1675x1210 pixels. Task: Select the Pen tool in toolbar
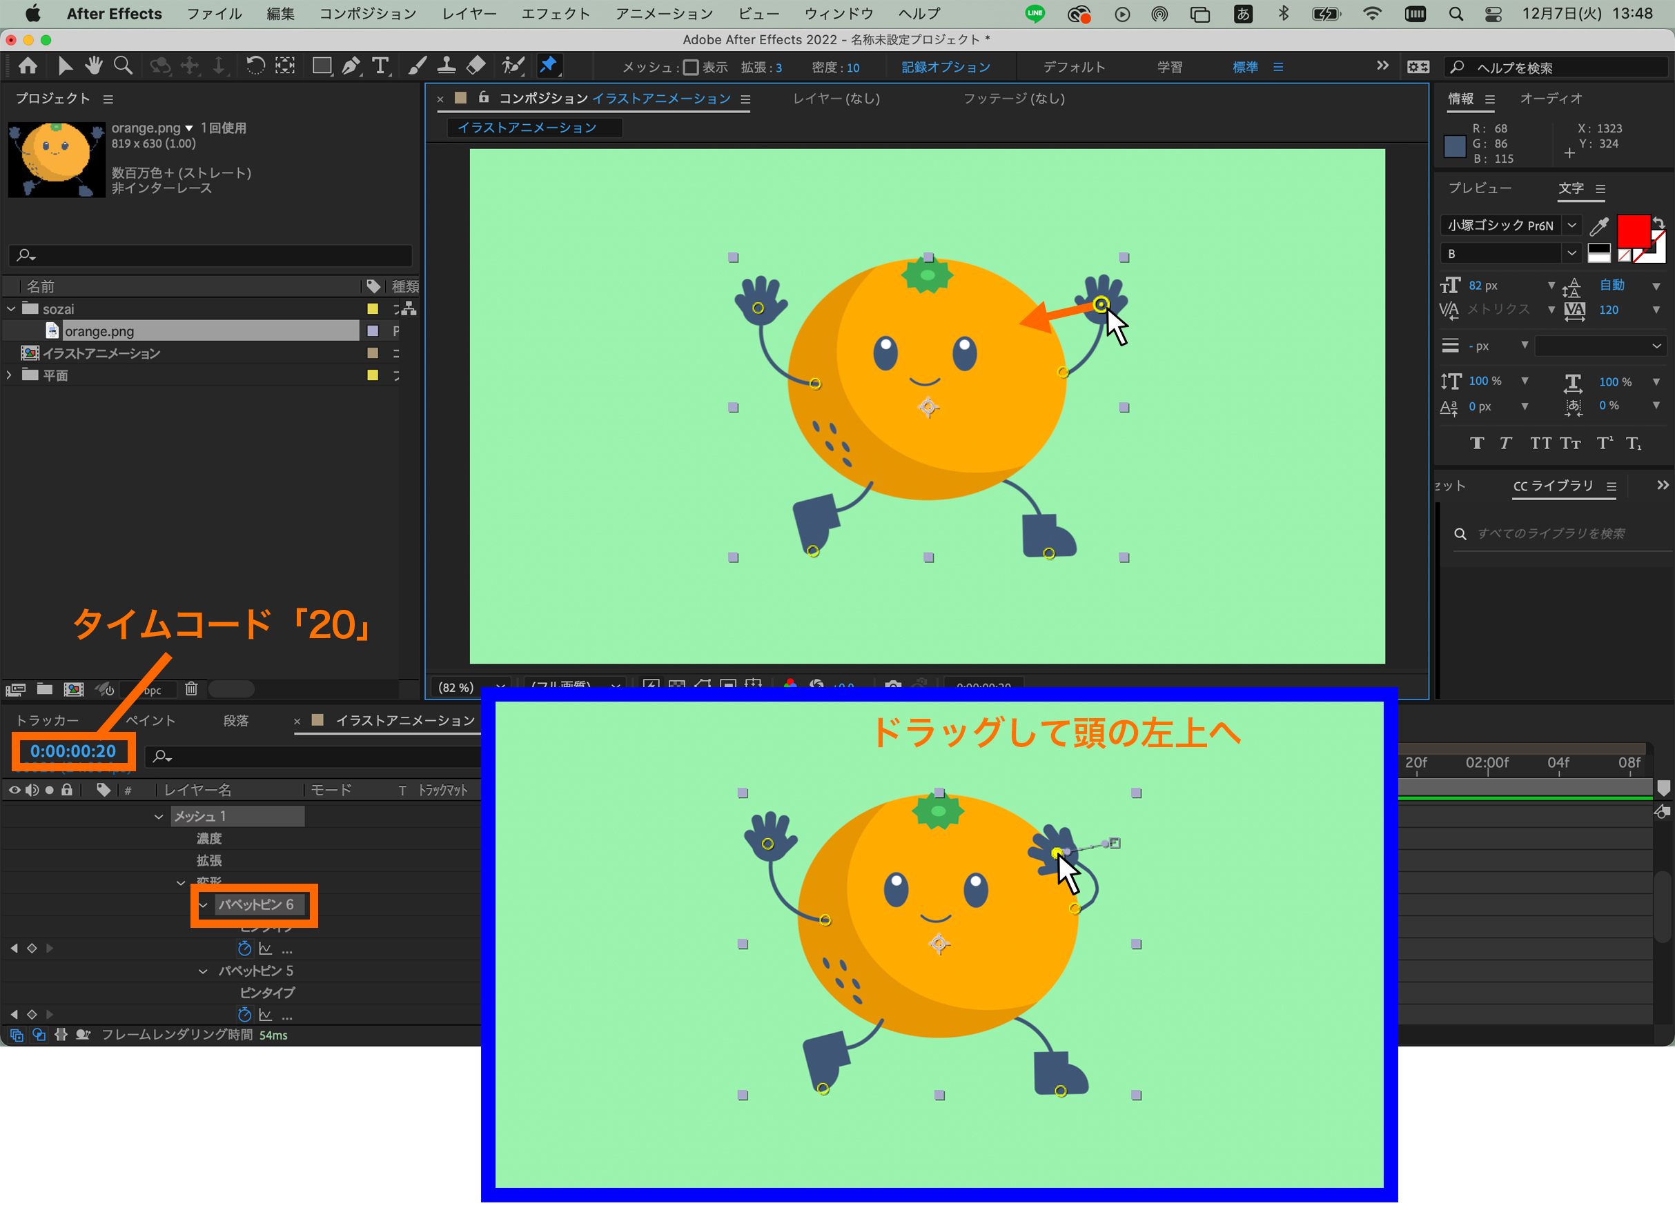(351, 66)
